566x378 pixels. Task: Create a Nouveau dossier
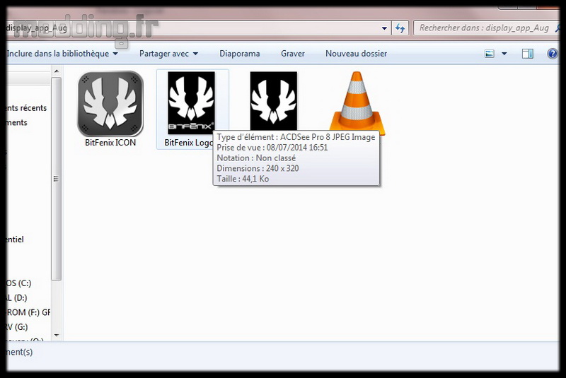(357, 54)
